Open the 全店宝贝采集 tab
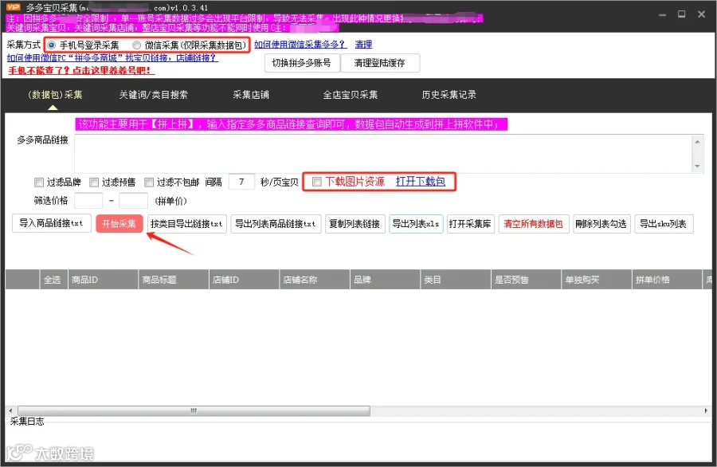The image size is (717, 467). tap(351, 95)
